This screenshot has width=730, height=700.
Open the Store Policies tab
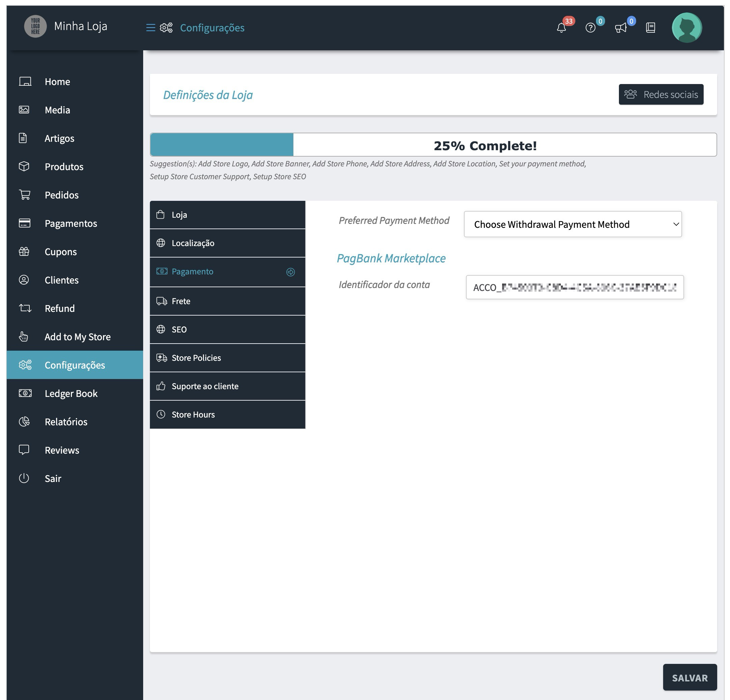click(x=228, y=358)
